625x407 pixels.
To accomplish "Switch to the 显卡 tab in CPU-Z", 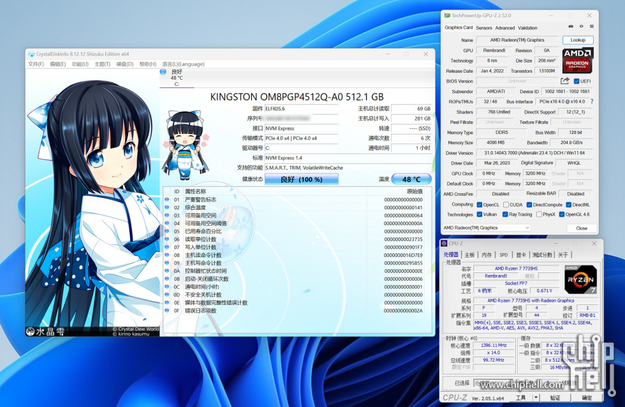I will coord(521,255).
